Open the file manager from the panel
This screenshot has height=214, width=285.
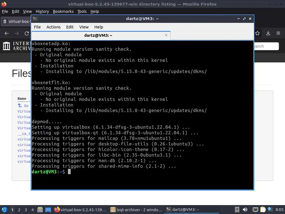(x=40, y=210)
